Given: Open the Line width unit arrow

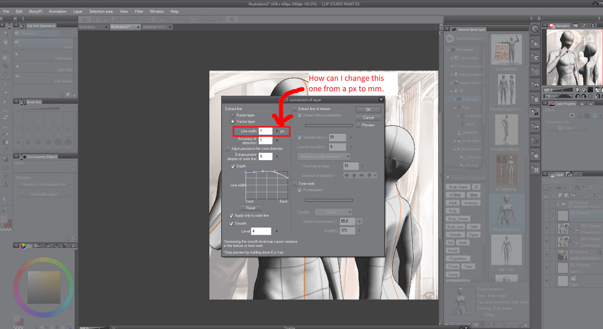Looking at the screenshot, I should click(277, 131).
